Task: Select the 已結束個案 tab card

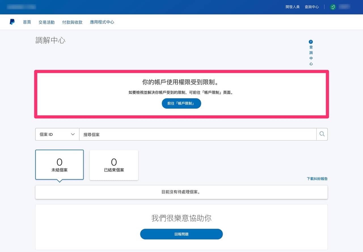Action: (114, 165)
